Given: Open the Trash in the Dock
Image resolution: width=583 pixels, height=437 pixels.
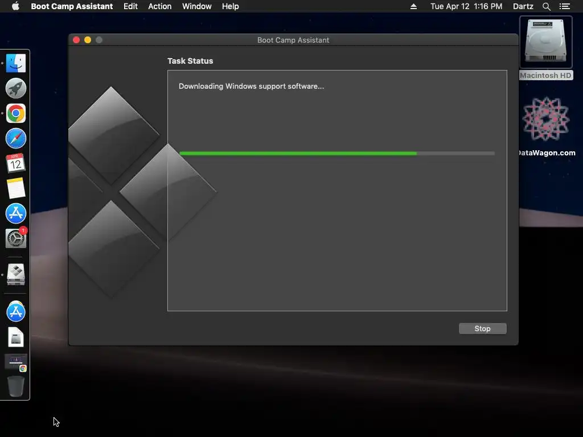Looking at the screenshot, I should click(15, 386).
